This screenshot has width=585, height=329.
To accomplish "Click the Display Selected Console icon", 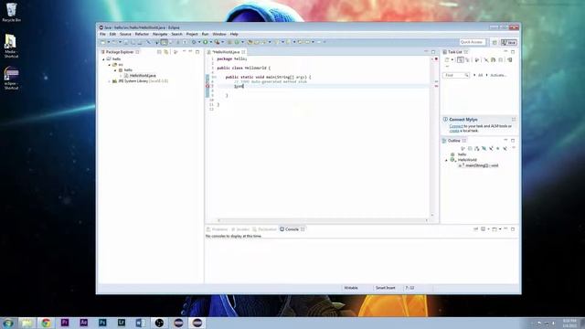I will [x=484, y=229].
